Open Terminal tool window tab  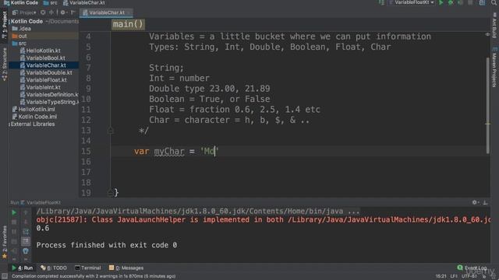(x=88, y=268)
